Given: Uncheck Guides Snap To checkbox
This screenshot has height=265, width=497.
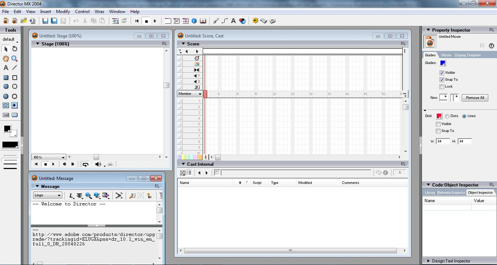Looking at the screenshot, I should click(442, 80).
